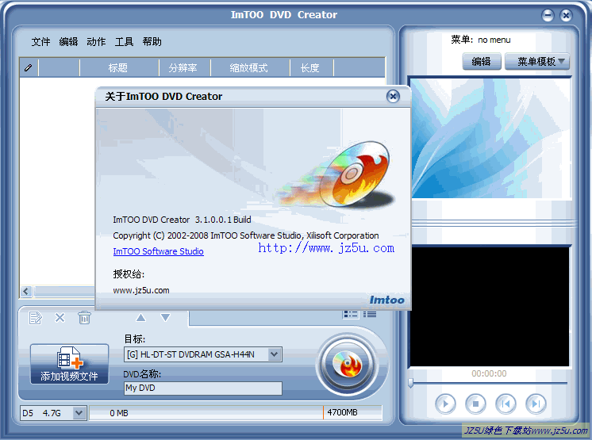Click the remove X icon
The image size is (592, 440).
[60, 318]
